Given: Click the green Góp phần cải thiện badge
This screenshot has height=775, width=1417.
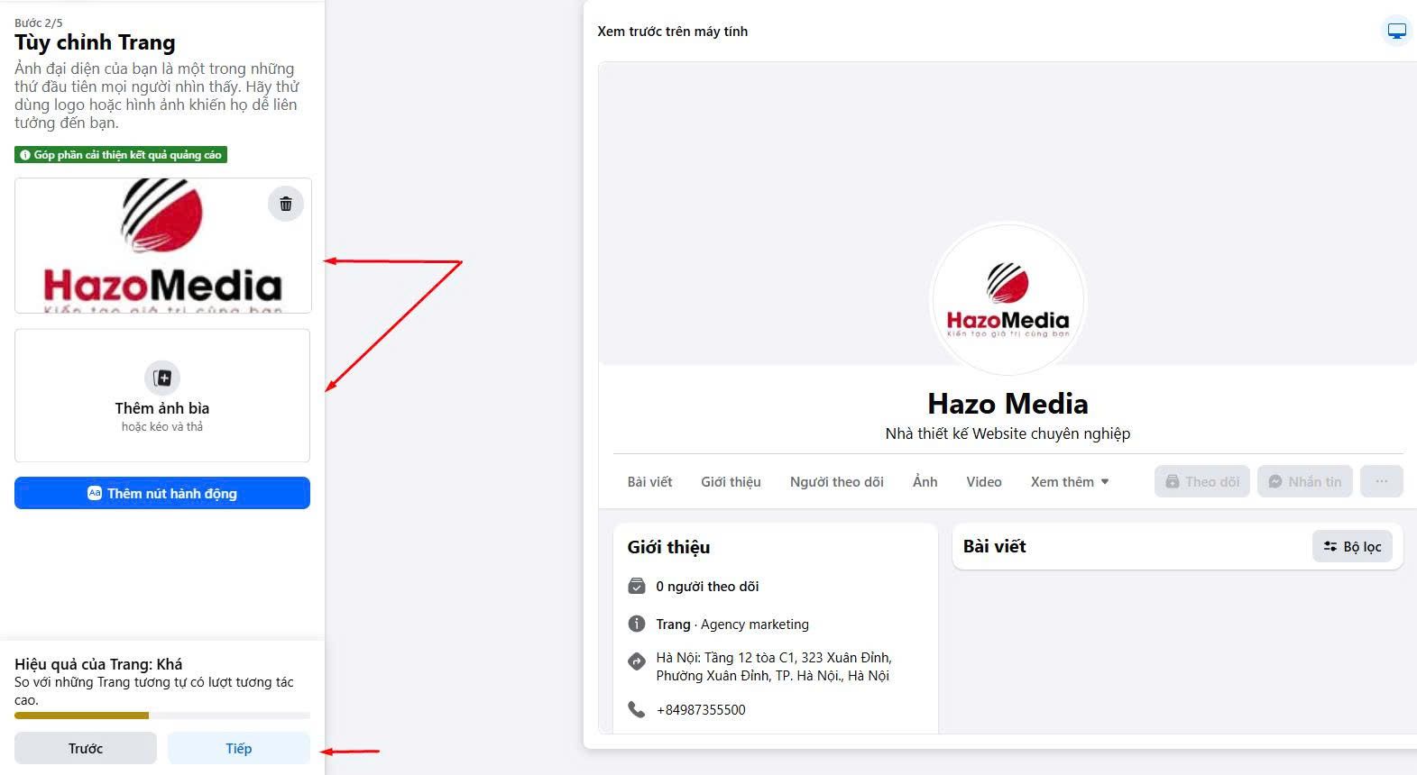Looking at the screenshot, I should (121, 155).
